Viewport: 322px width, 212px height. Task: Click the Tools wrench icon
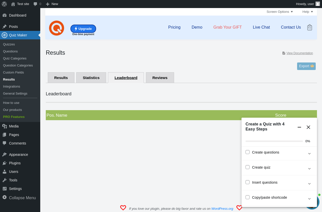[5, 180]
